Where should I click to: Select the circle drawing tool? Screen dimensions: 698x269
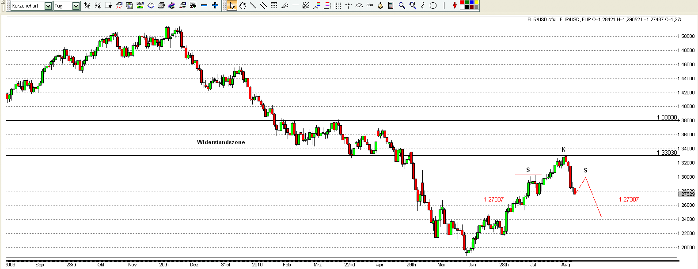point(433,5)
